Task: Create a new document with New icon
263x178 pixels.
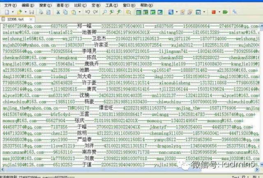Action: (x=7, y=12)
